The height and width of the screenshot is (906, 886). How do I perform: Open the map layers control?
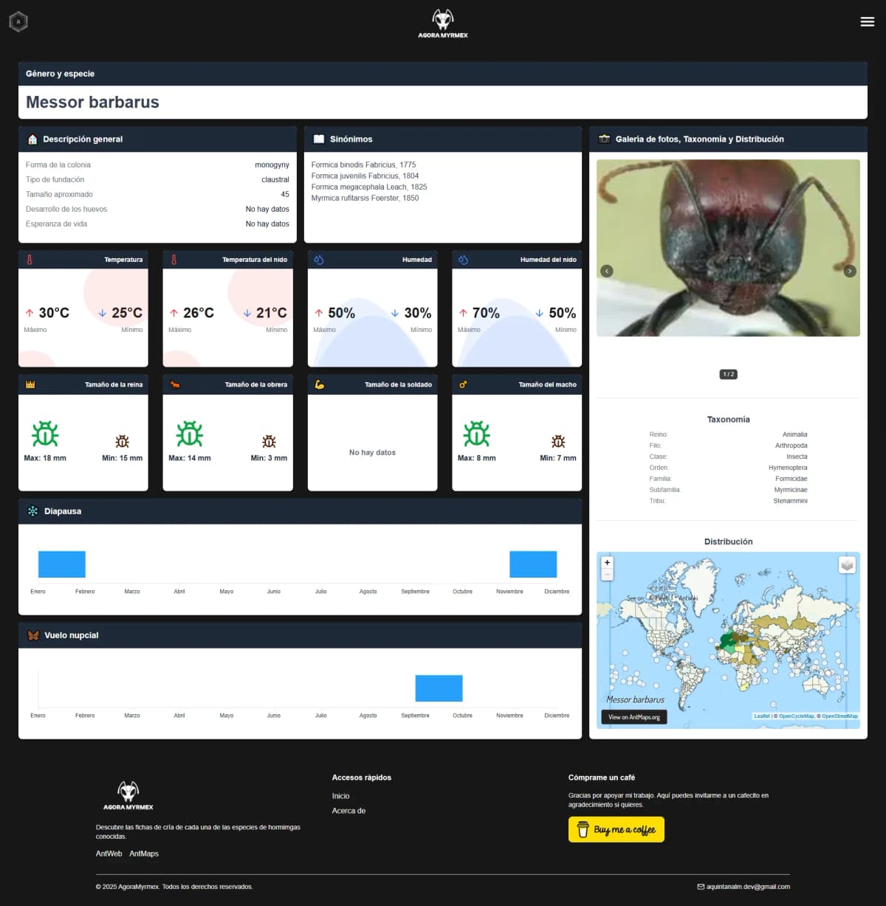click(847, 564)
